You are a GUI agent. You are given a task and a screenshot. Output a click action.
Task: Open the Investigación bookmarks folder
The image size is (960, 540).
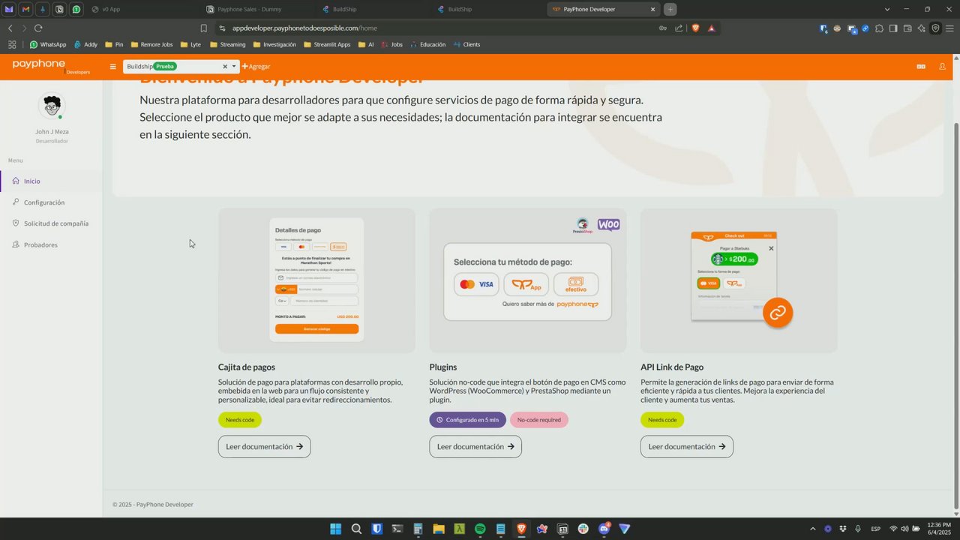(x=274, y=44)
